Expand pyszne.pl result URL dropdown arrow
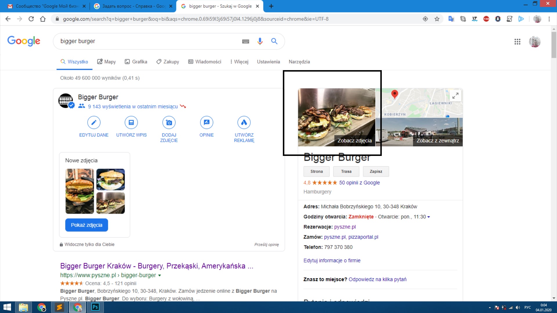 pos(160,275)
